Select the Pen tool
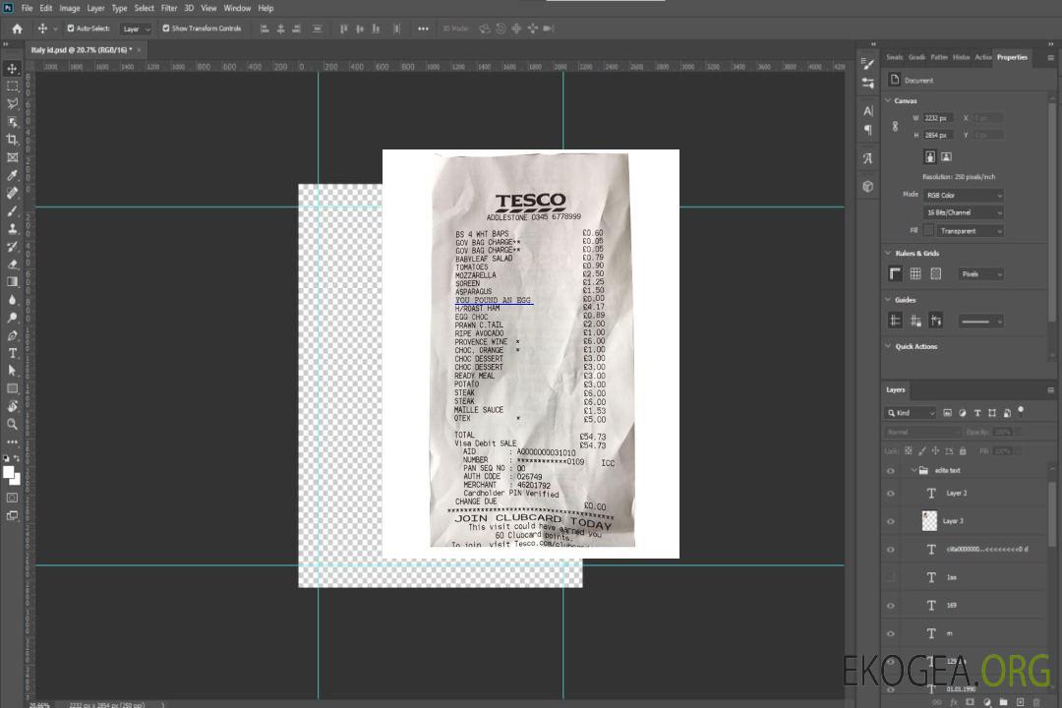1062x708 pixels. [x=12, y=335]
